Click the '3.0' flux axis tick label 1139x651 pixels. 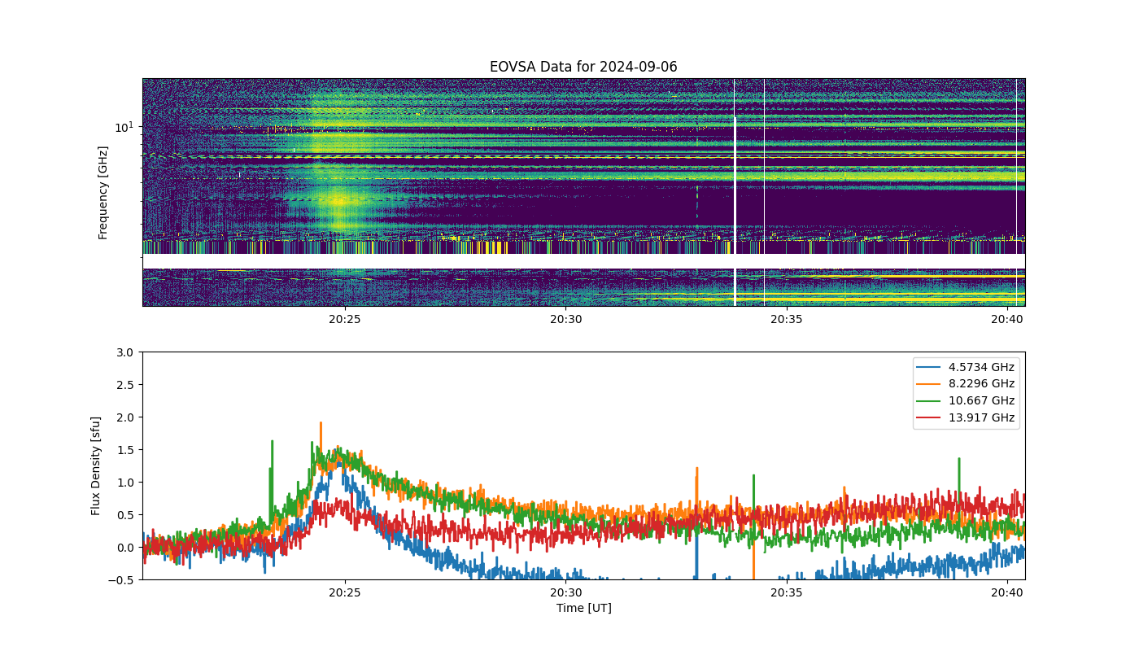[x=125, y=352]
